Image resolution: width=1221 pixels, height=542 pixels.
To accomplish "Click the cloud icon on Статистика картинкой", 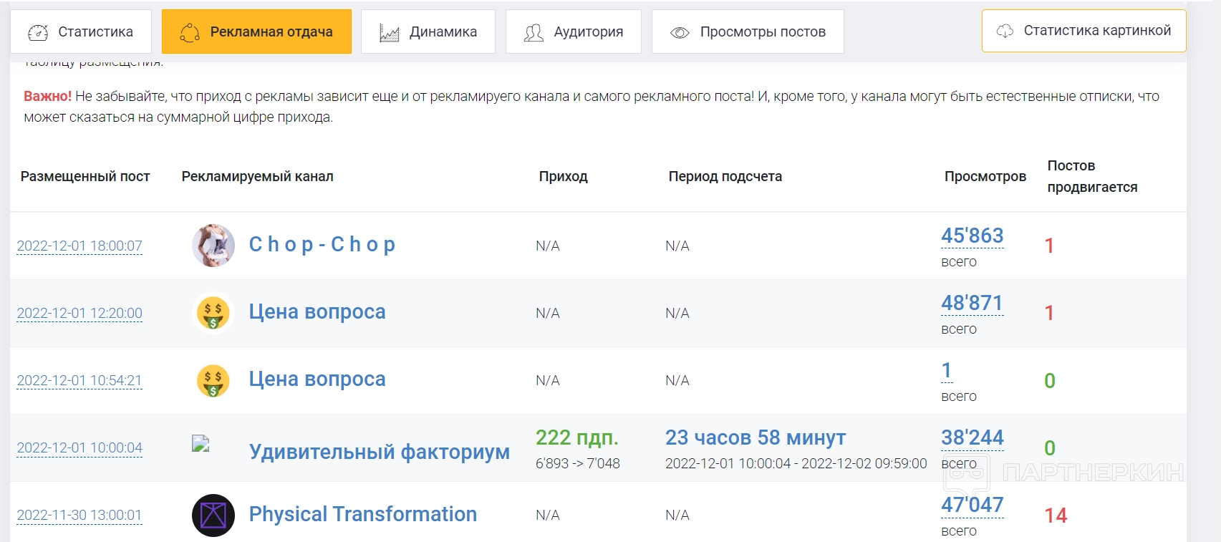I will pyautogui.click(x=1005, y=31).
